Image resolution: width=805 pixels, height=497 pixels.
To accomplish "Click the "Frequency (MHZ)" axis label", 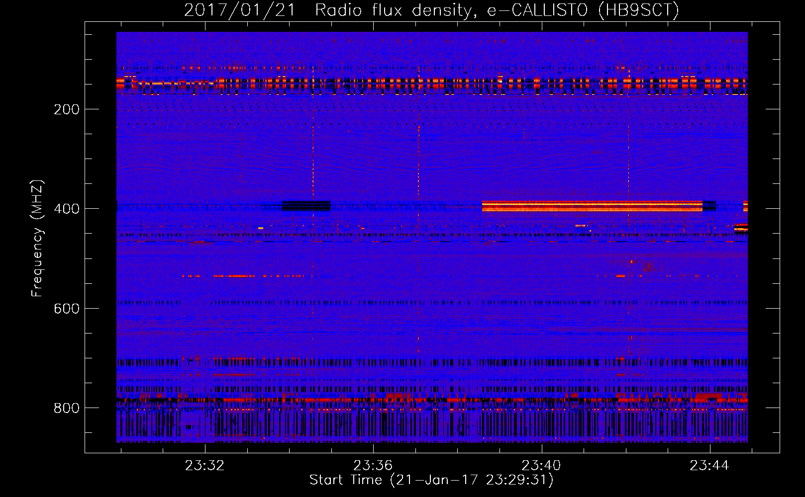I will click(37, 239).
